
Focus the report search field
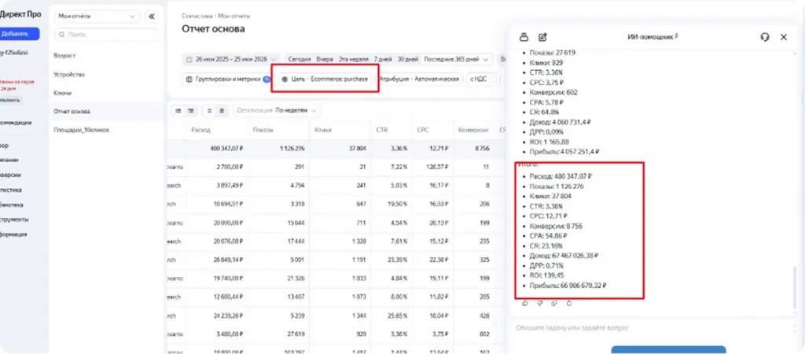click(x=106, y=35)
